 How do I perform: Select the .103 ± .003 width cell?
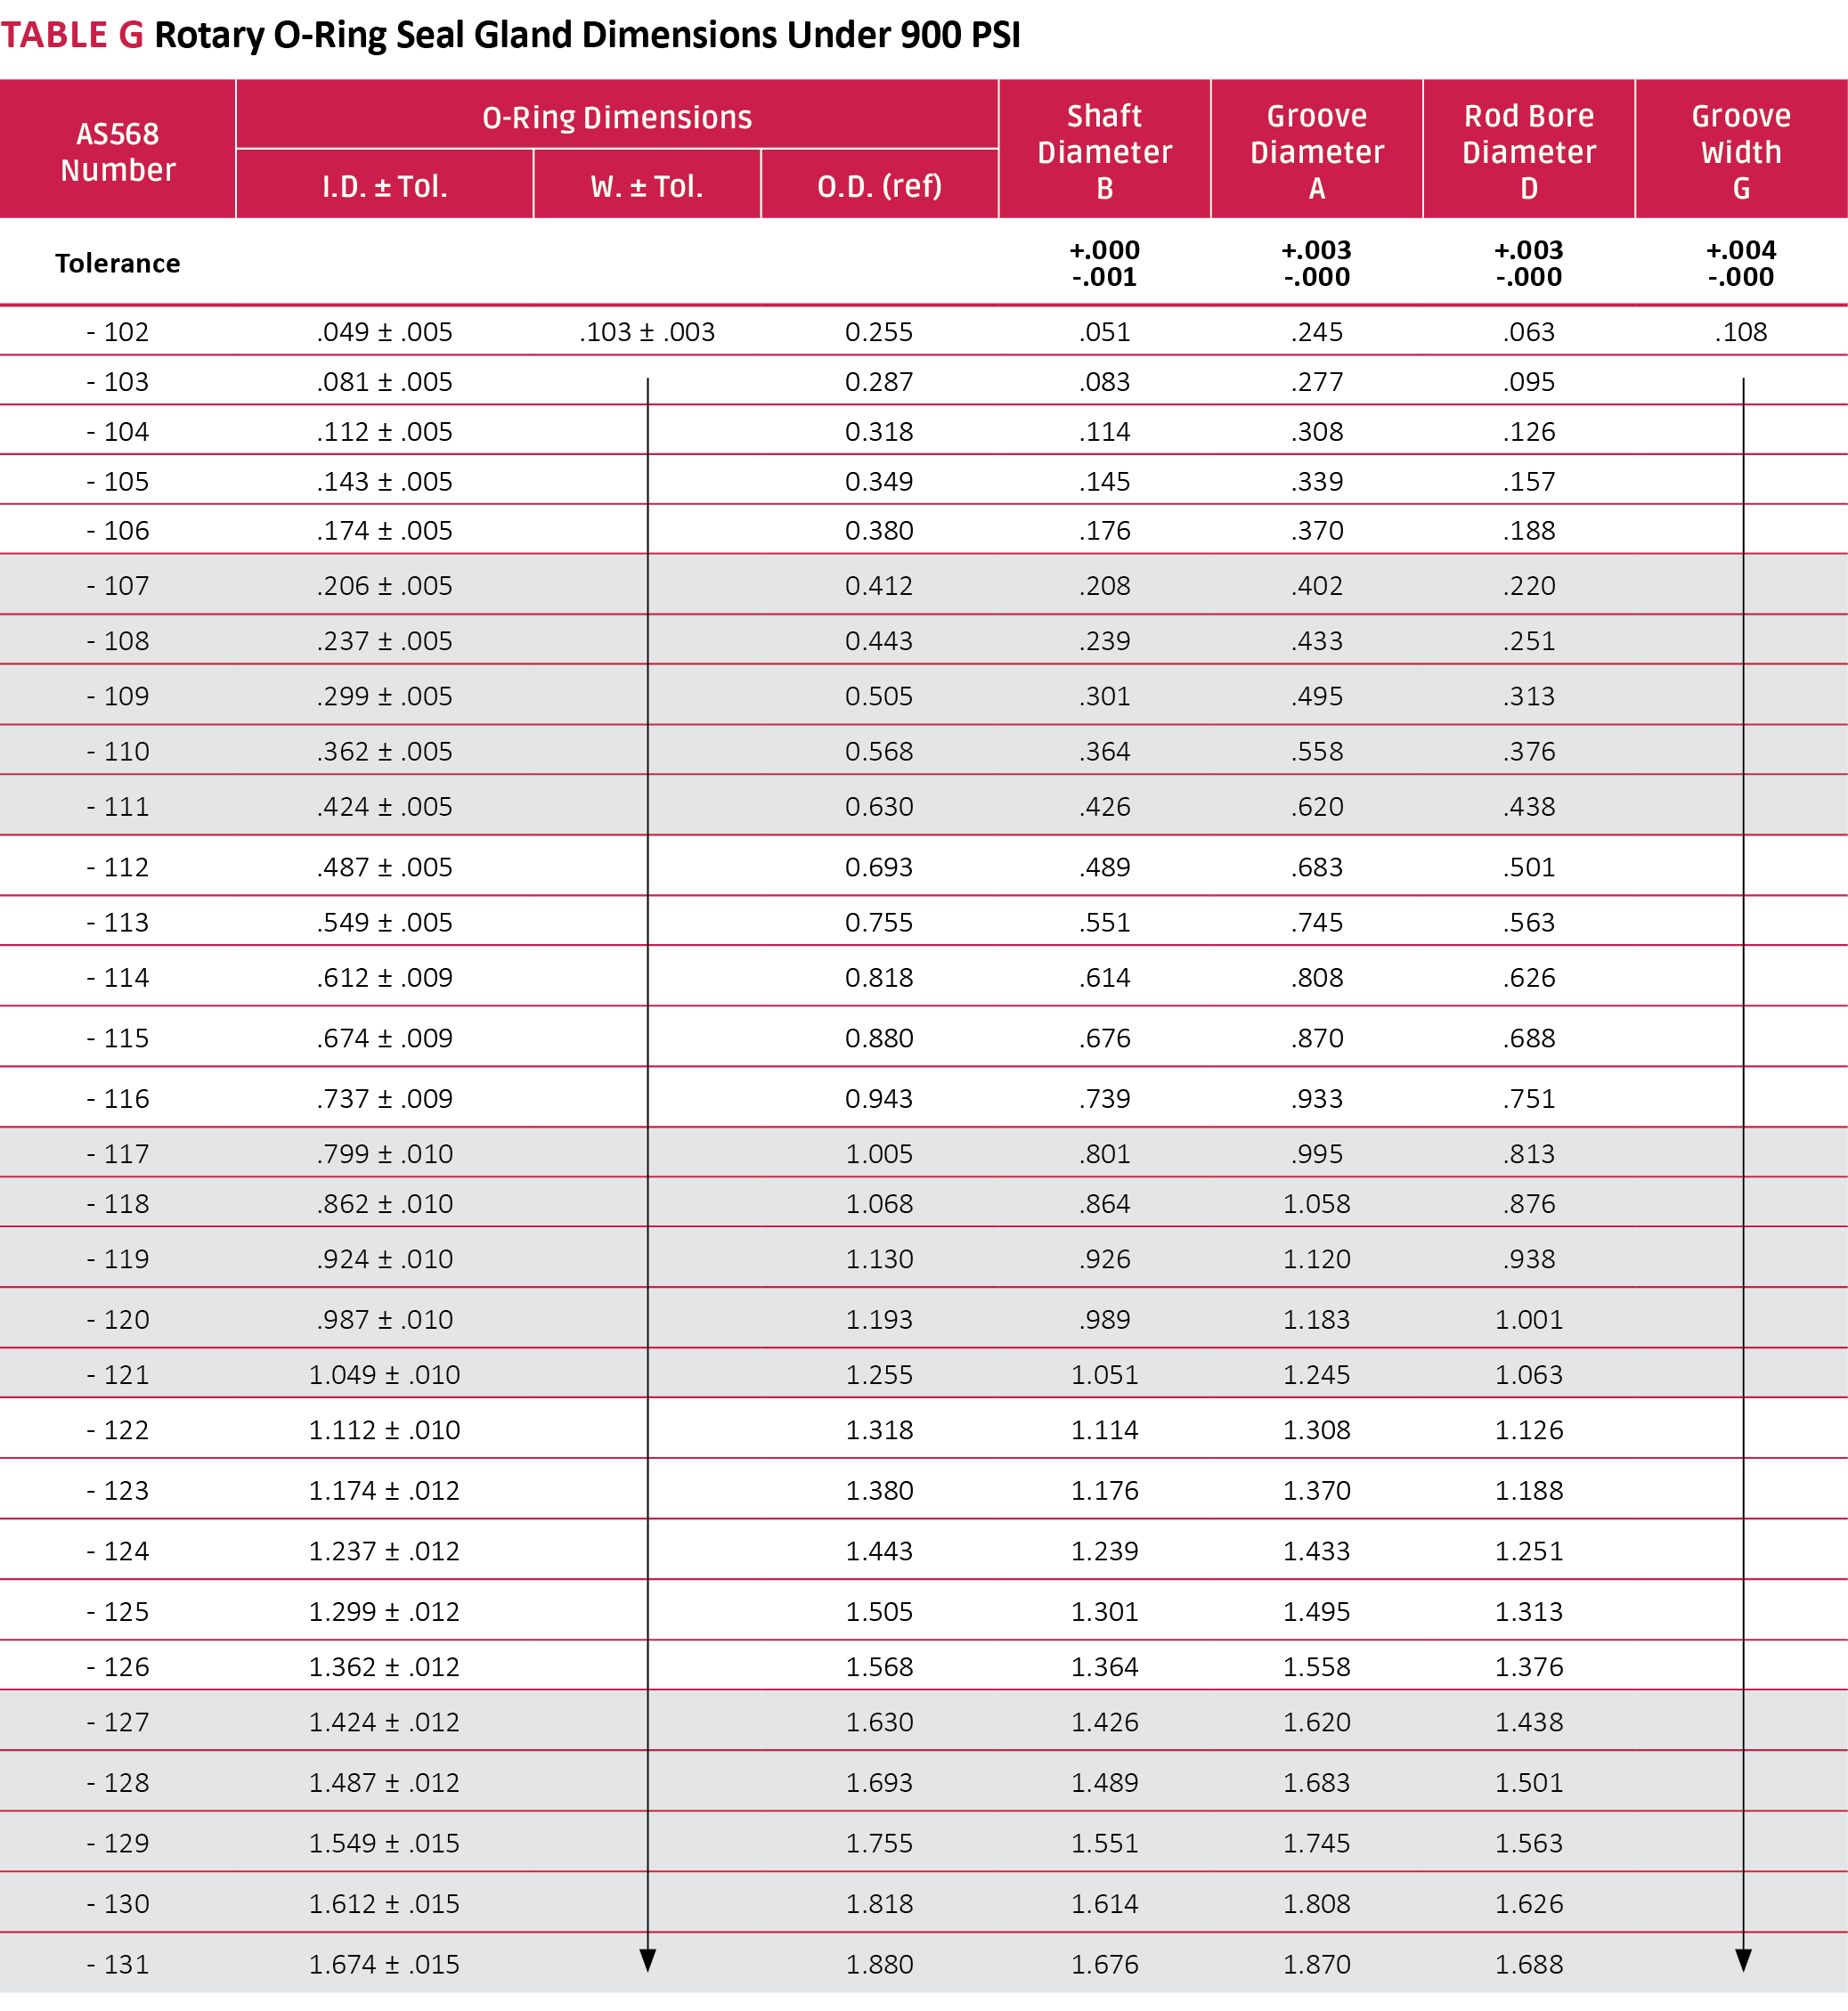(x=647, y=332)
